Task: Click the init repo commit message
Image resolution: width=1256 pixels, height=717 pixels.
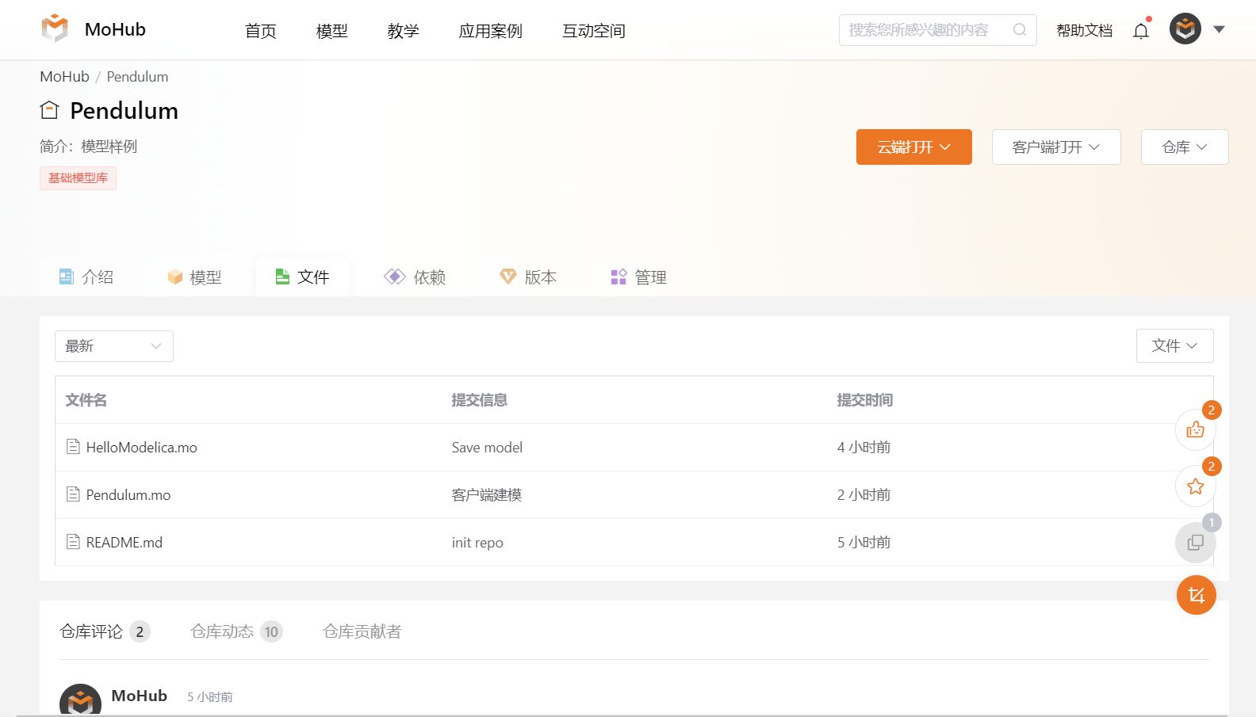Action: tap(477, 543)
